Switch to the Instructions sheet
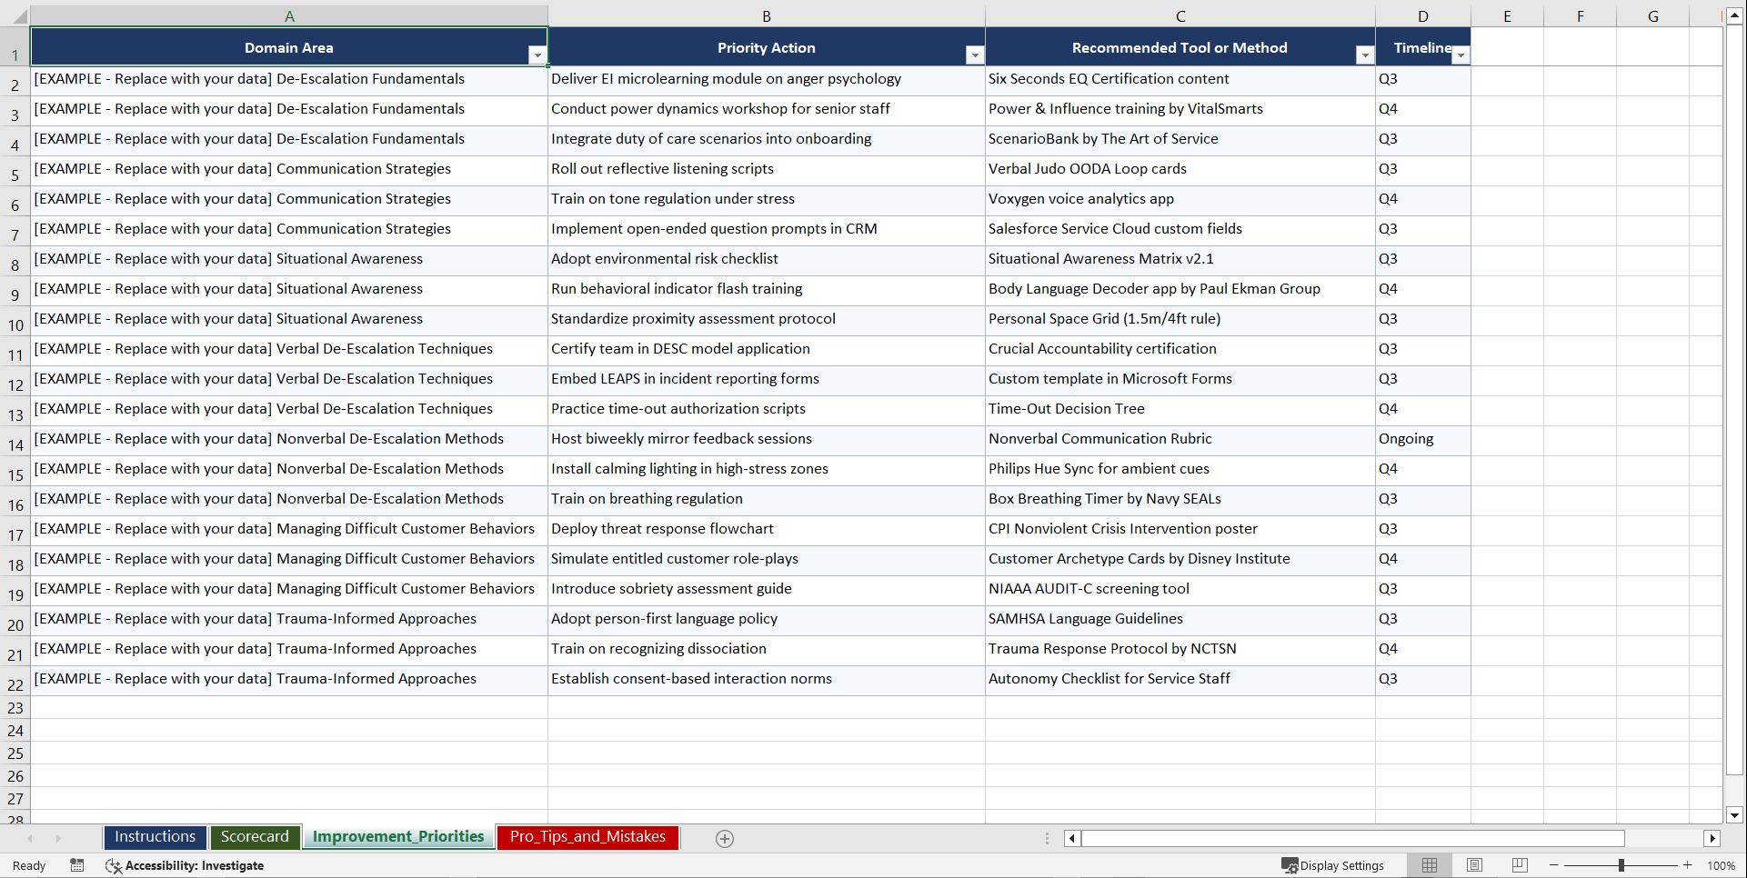The height and width of the screenshot is (878, 1747). 155,837
